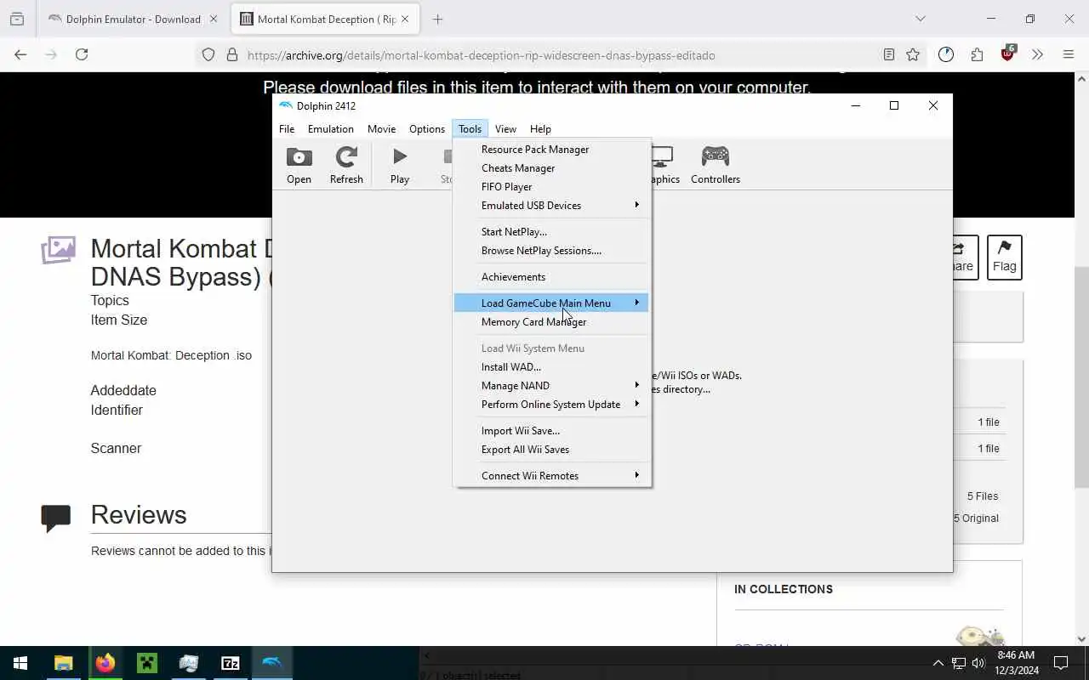Open the Movie menu
Viewport: 1089px width, 680px height.
[381, 129]
